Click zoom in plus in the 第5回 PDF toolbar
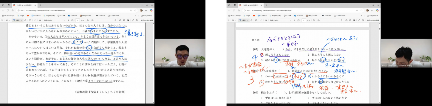The width and height of the screenshot is (432, 106). click(295, 20)
